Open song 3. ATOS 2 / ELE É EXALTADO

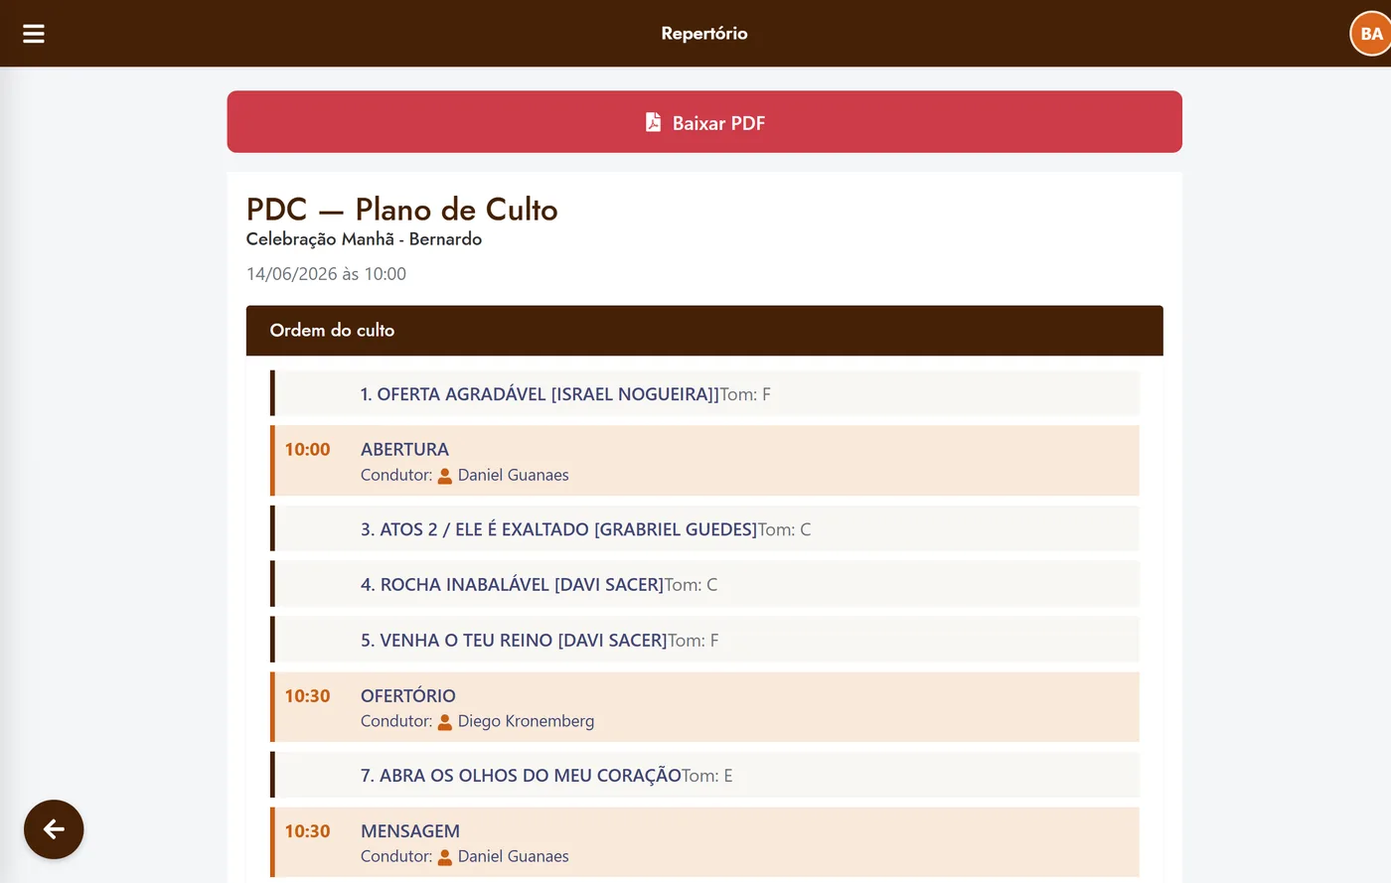coord(558,529)
